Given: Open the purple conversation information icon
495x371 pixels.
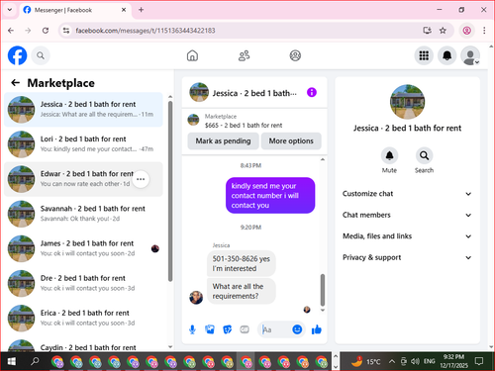Looking at the screenshot, I should coord(312,92).
